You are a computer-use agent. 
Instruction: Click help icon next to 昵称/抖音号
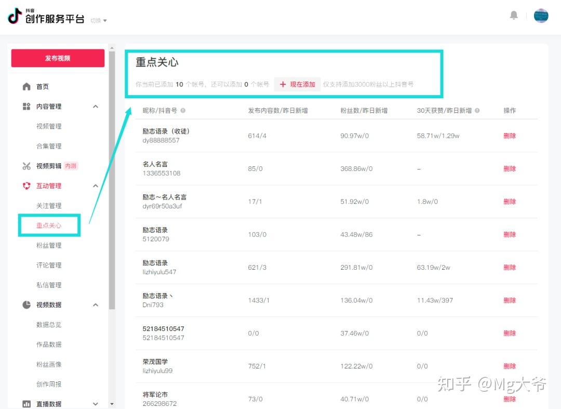point(183,111)
